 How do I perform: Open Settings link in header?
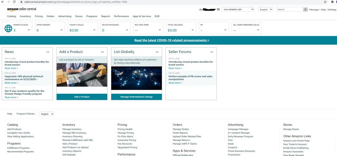[x=332, y=10]
